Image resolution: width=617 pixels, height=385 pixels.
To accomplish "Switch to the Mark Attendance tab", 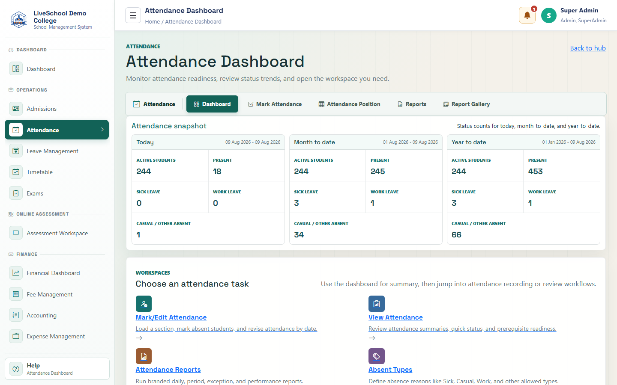I will pos(275,104).
